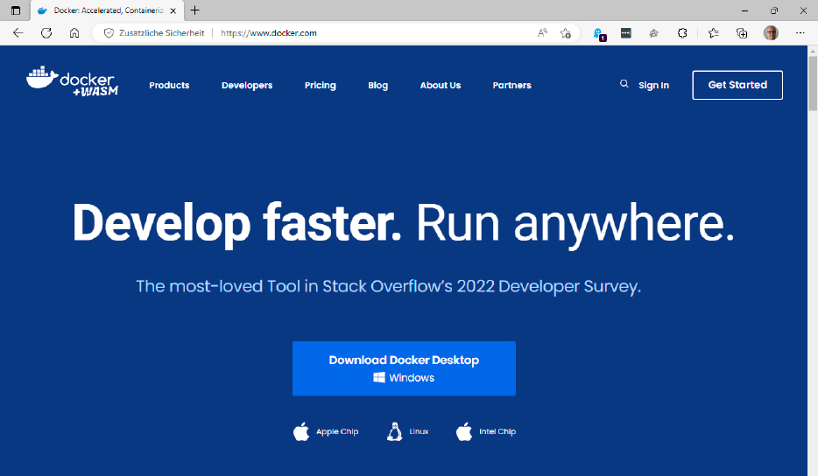Image resolution: width=818 pixels, height=476 pixels.
Task: Select the Intel Chip download option
Action: 486,431
